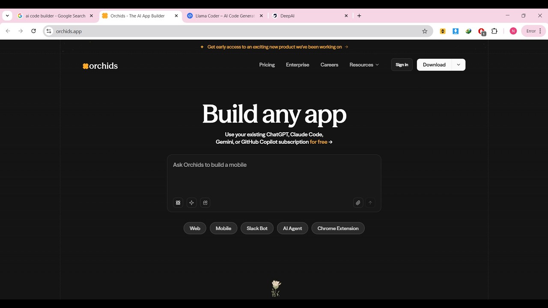This screenshot has height=308, width=548.
Task: Click the gift box icon in prompt box
Action: [x=205, y=203]
